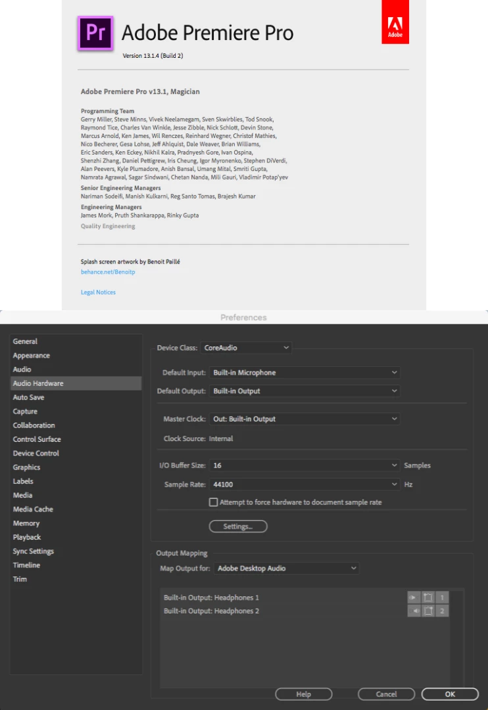This screenshot has height=710, width=488.
Task: Click surround speaker icon for Headphones 2 row
Action: pyautogui.click(x=427, y=611)
